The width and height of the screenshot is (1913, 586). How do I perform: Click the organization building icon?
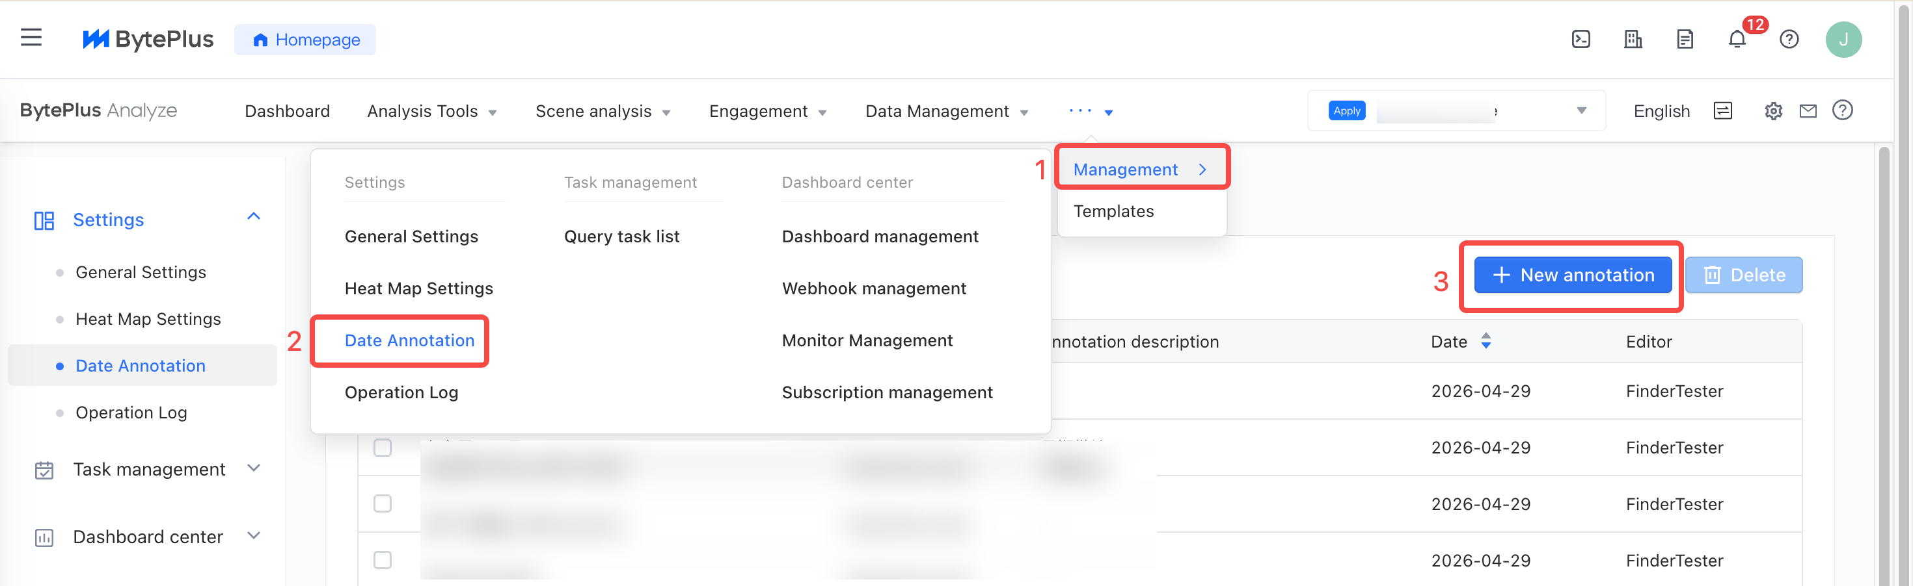[x=1633, y=40]
